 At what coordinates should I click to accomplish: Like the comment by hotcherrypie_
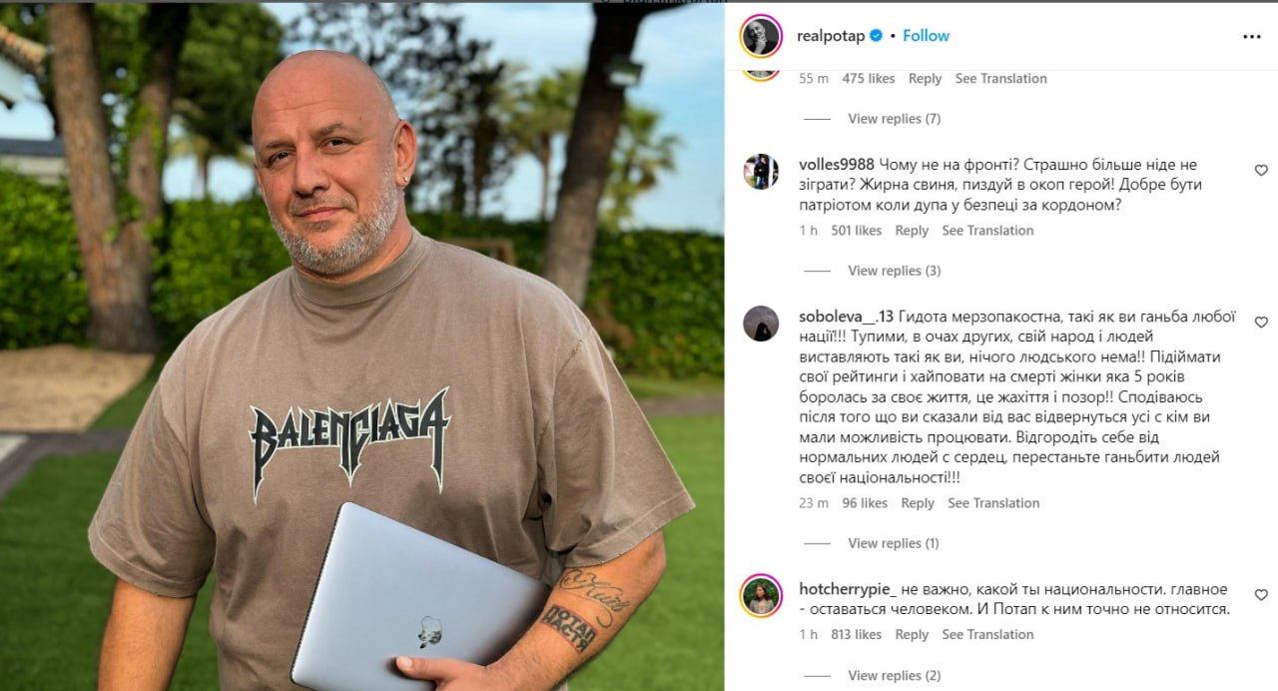point(1261,595)
